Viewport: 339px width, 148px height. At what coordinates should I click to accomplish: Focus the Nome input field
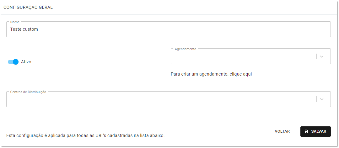tap(169, 29)
